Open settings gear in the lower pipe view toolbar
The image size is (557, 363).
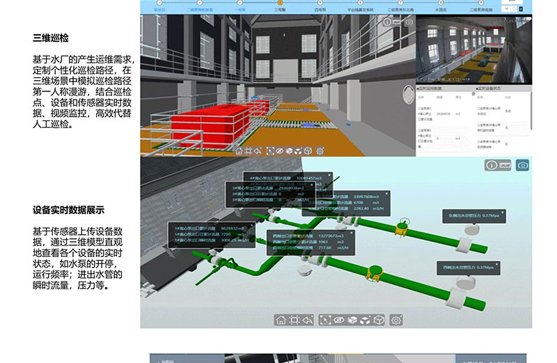click(x=397, y=320)
